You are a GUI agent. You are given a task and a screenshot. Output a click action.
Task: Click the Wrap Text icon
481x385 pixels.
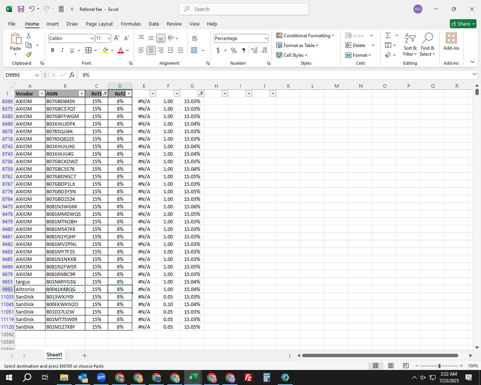195,38
